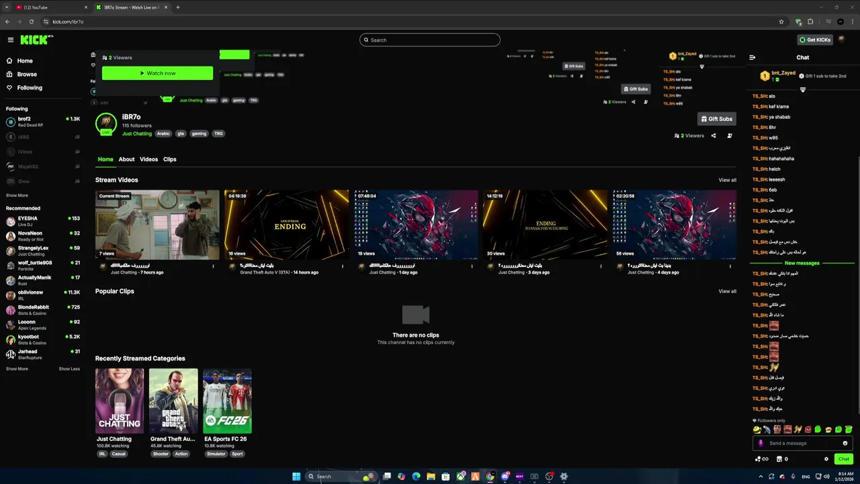
Task: Open the 2 Viewers list
Action: (689, 136)
